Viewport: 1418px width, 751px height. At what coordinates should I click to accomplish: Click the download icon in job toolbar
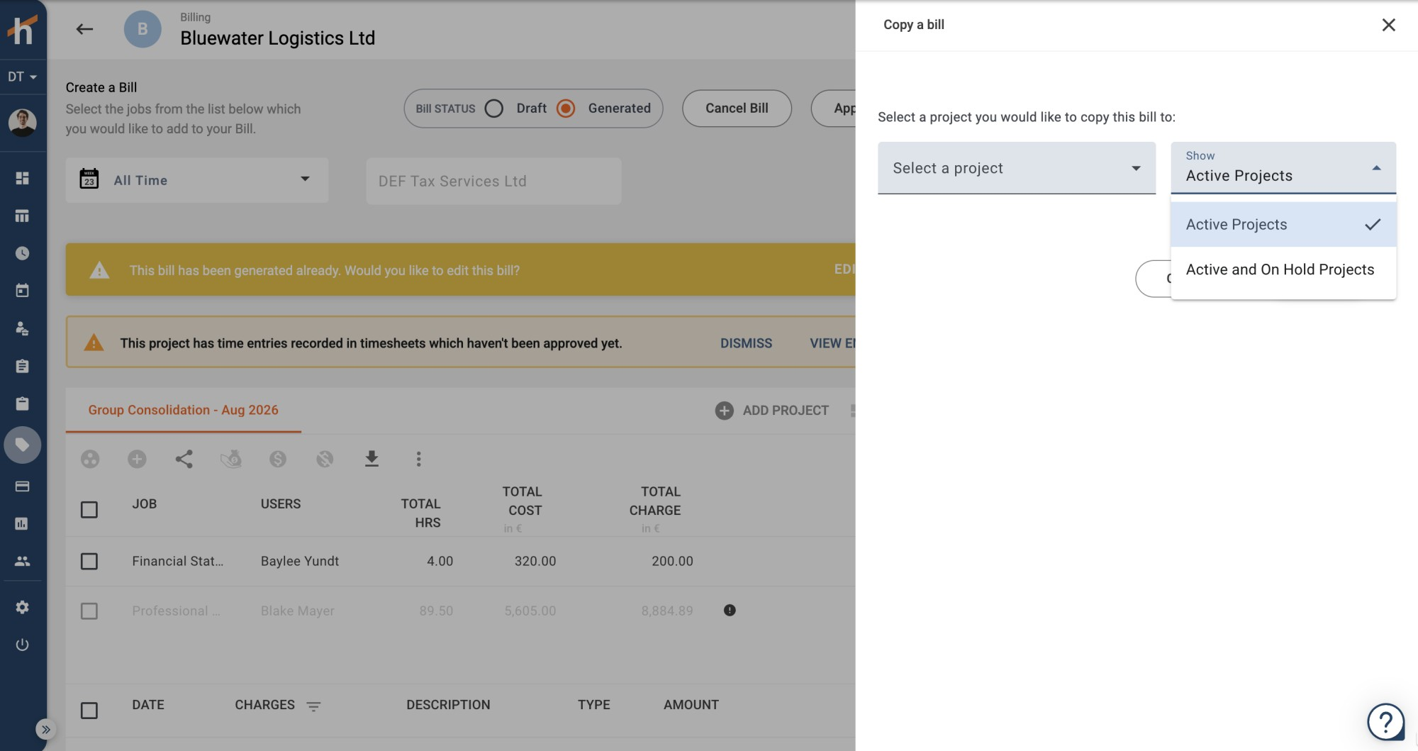[372, 459]
